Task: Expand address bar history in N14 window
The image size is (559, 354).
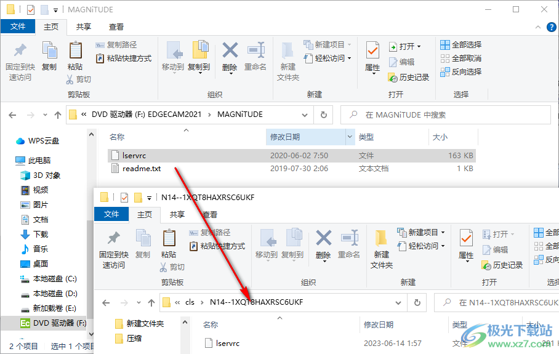Action: coord(398,303)
